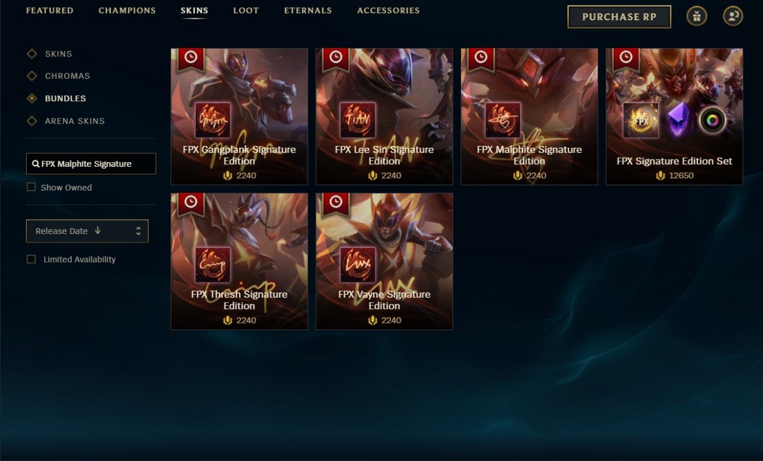Click the FPX Malphite signature icon
763x461 pixels.
coord(503,120)
